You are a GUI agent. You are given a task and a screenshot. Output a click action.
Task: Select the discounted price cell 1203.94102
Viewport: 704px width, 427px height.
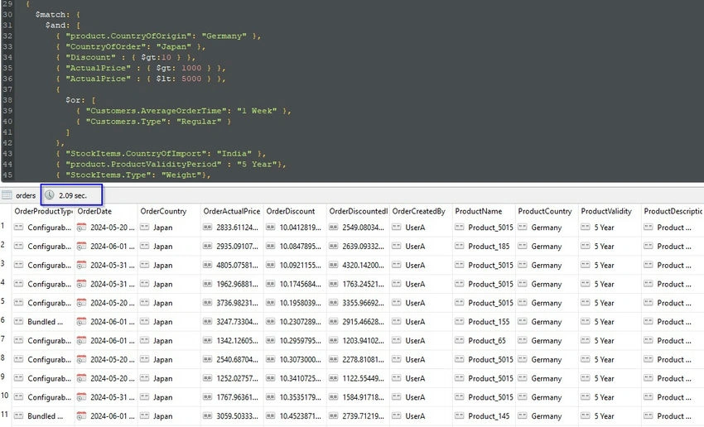coord(358,340)
